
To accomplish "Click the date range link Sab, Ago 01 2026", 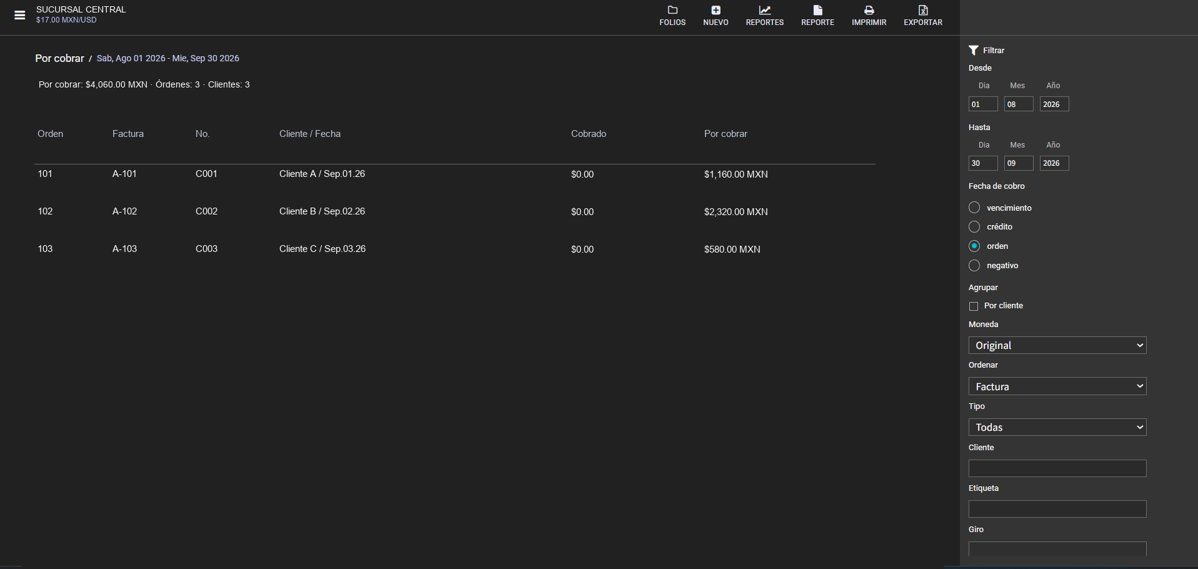I will click(x=131, y=58).
